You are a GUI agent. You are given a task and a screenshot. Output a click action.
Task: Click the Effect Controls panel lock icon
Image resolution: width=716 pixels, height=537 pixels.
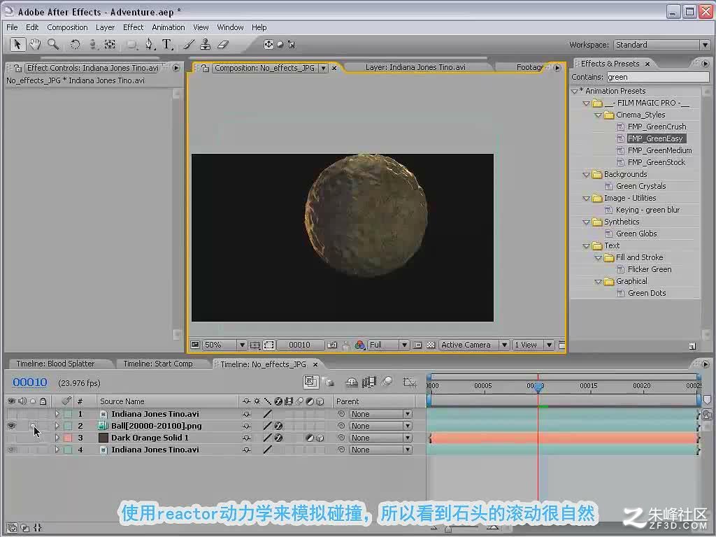coord(17,68)
